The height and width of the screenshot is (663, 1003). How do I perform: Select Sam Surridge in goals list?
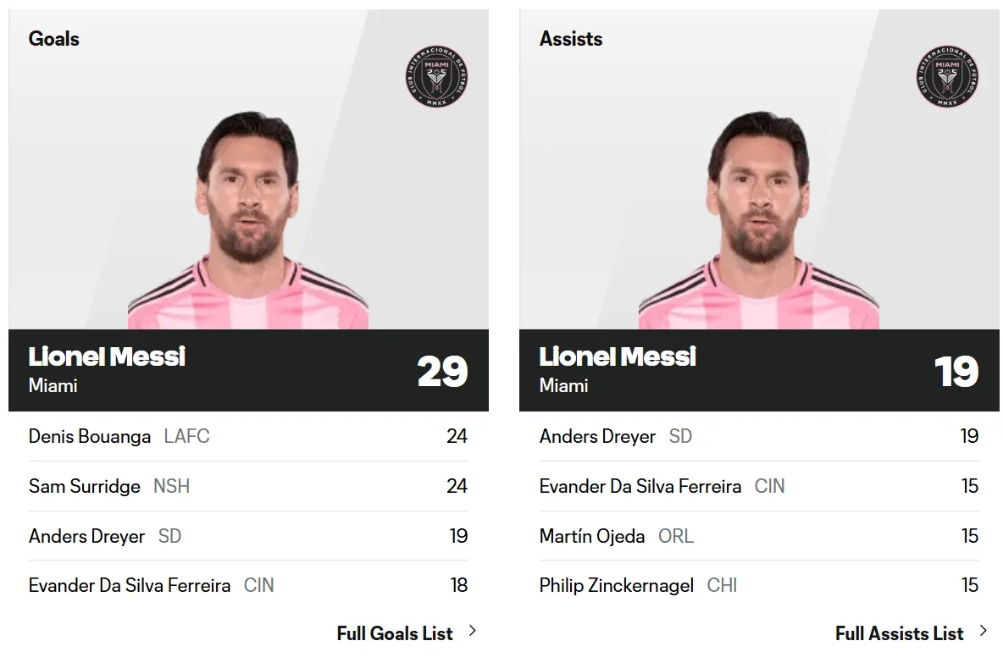[x=85, y=487]
